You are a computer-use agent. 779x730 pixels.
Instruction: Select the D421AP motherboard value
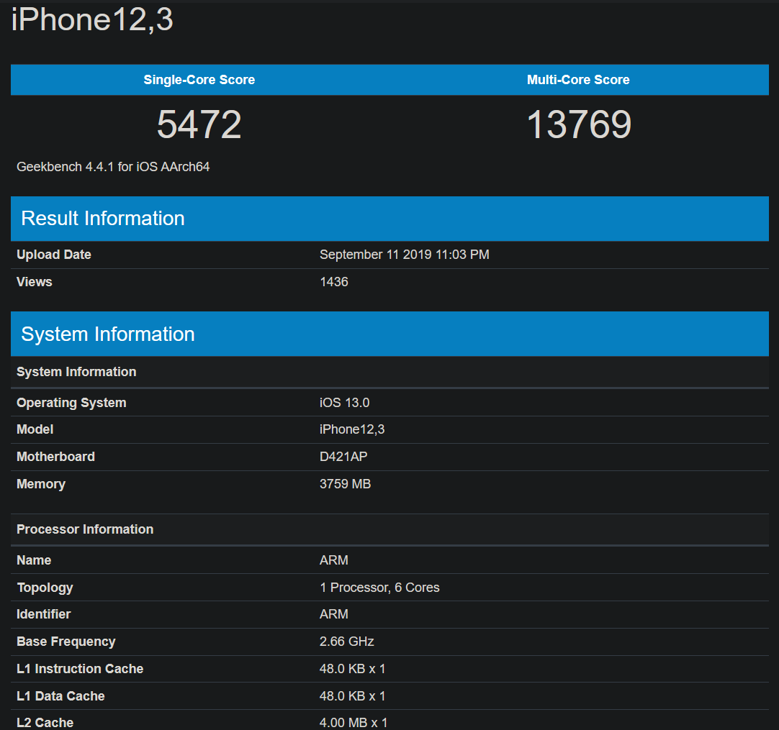tap(343, 457)
